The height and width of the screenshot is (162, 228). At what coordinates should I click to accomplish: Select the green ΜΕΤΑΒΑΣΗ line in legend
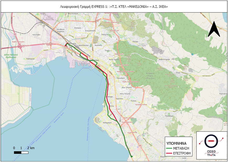[169, 148]
